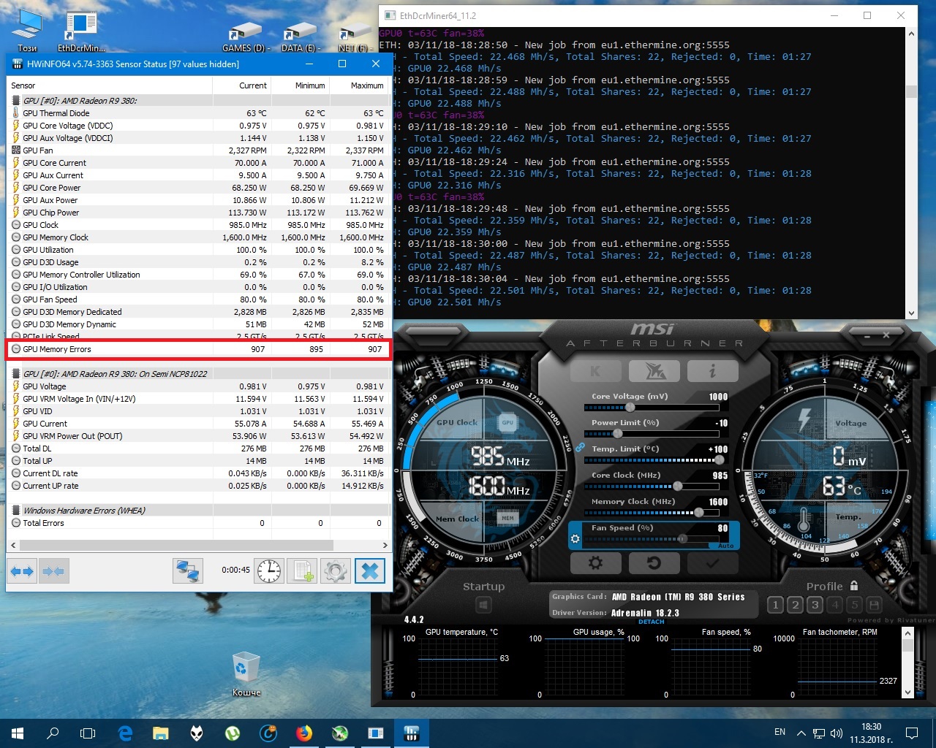
Task: Show hidden system tray icons chevron
Action: point(801,733)
